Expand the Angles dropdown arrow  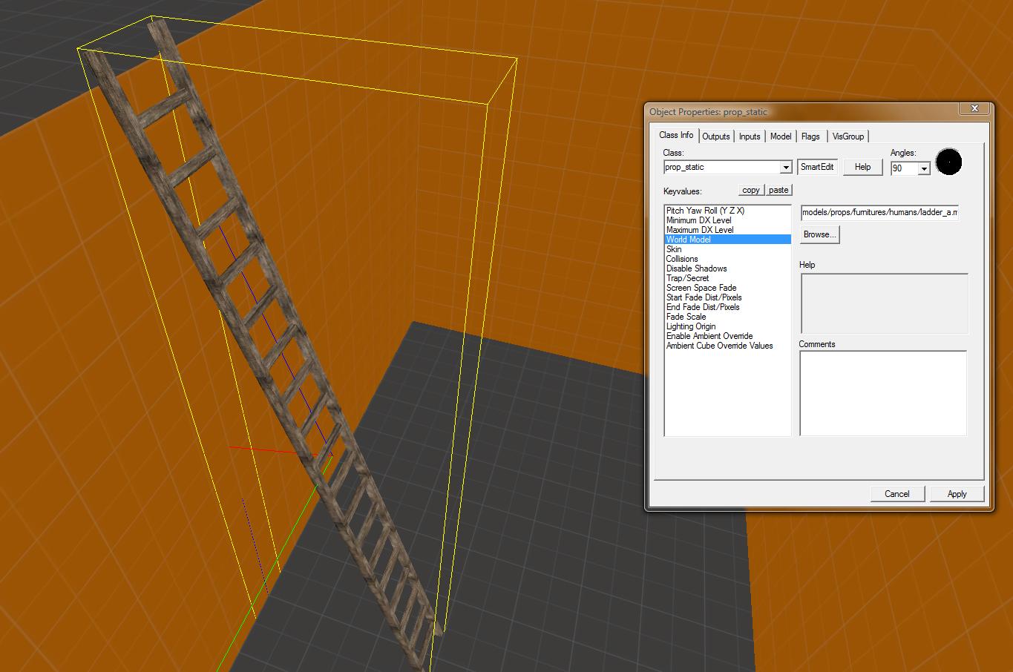point(924,169)
